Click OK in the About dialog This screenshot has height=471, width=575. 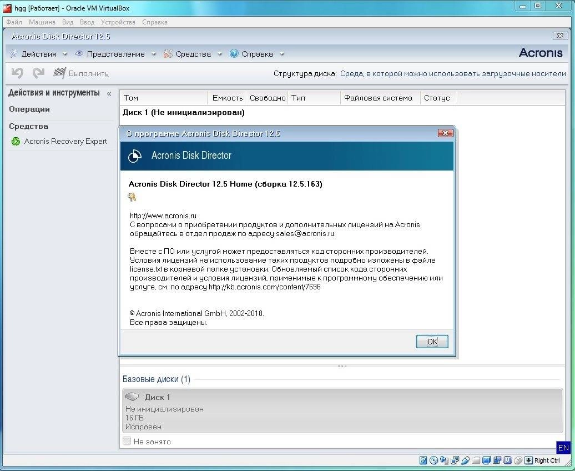(x=432, y=342)
